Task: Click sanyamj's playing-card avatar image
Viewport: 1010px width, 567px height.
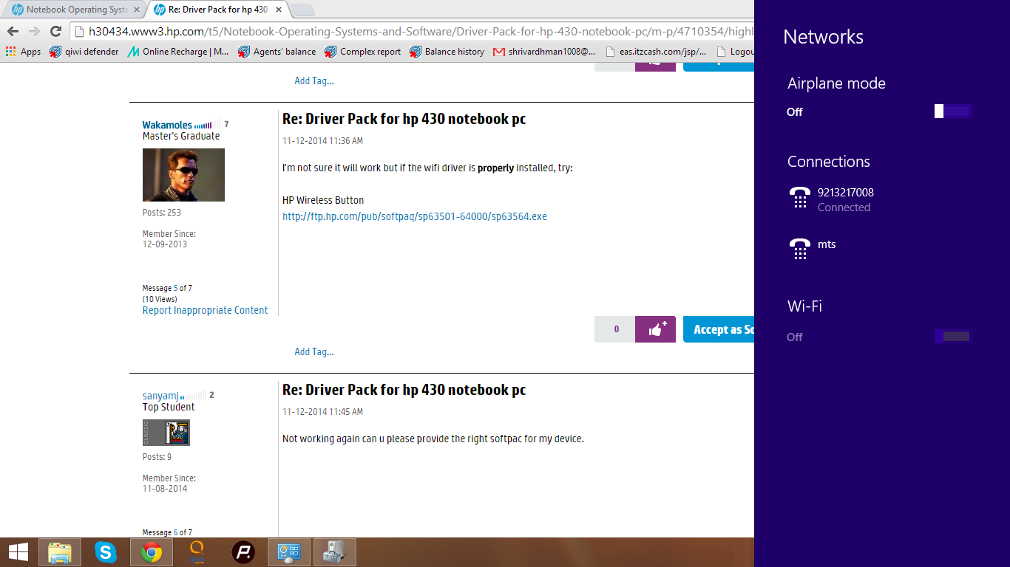Action: click(x=166, y=433)
